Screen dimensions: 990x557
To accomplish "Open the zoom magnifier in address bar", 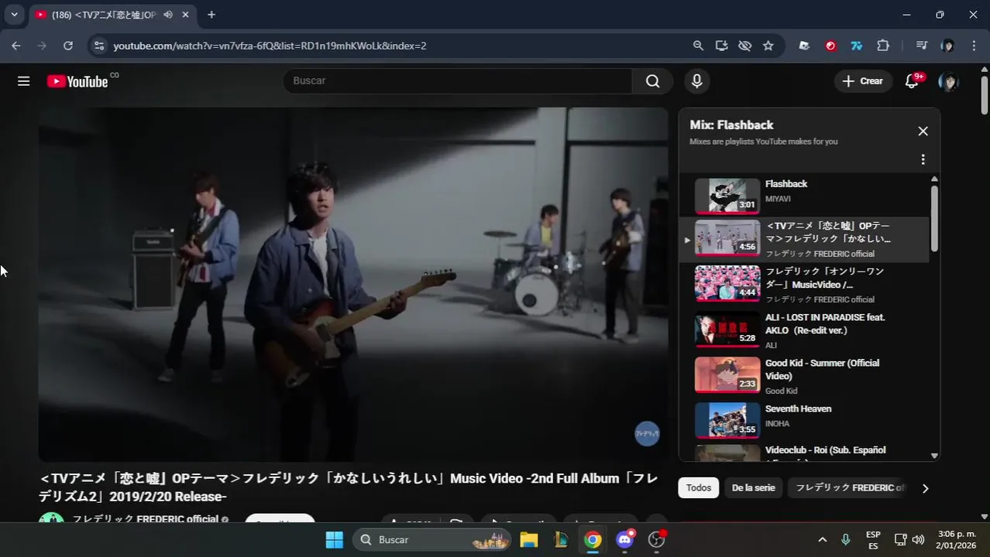I will (698, 46).
